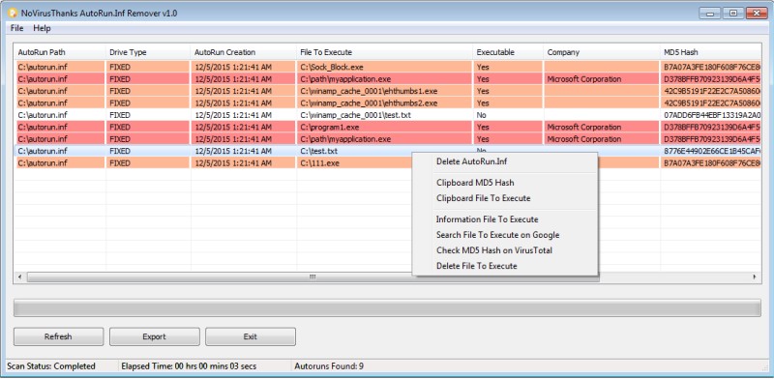Click the NoVirusThanks app icon in title bar
The width and height of the screenshot is (774, 379).
pos(12,13)
